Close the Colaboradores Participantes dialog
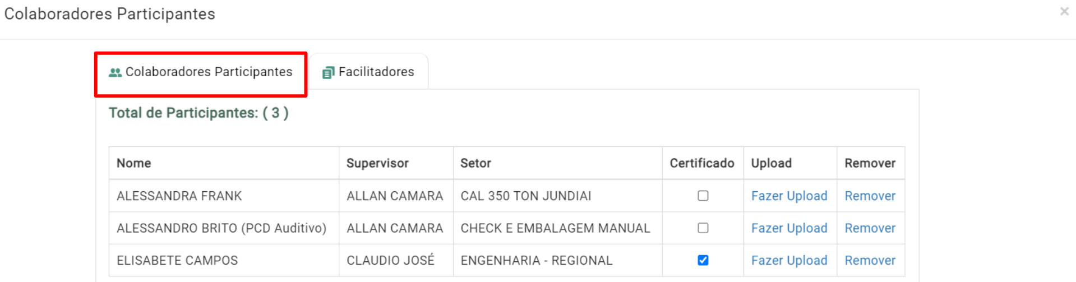 [1064, 11]
